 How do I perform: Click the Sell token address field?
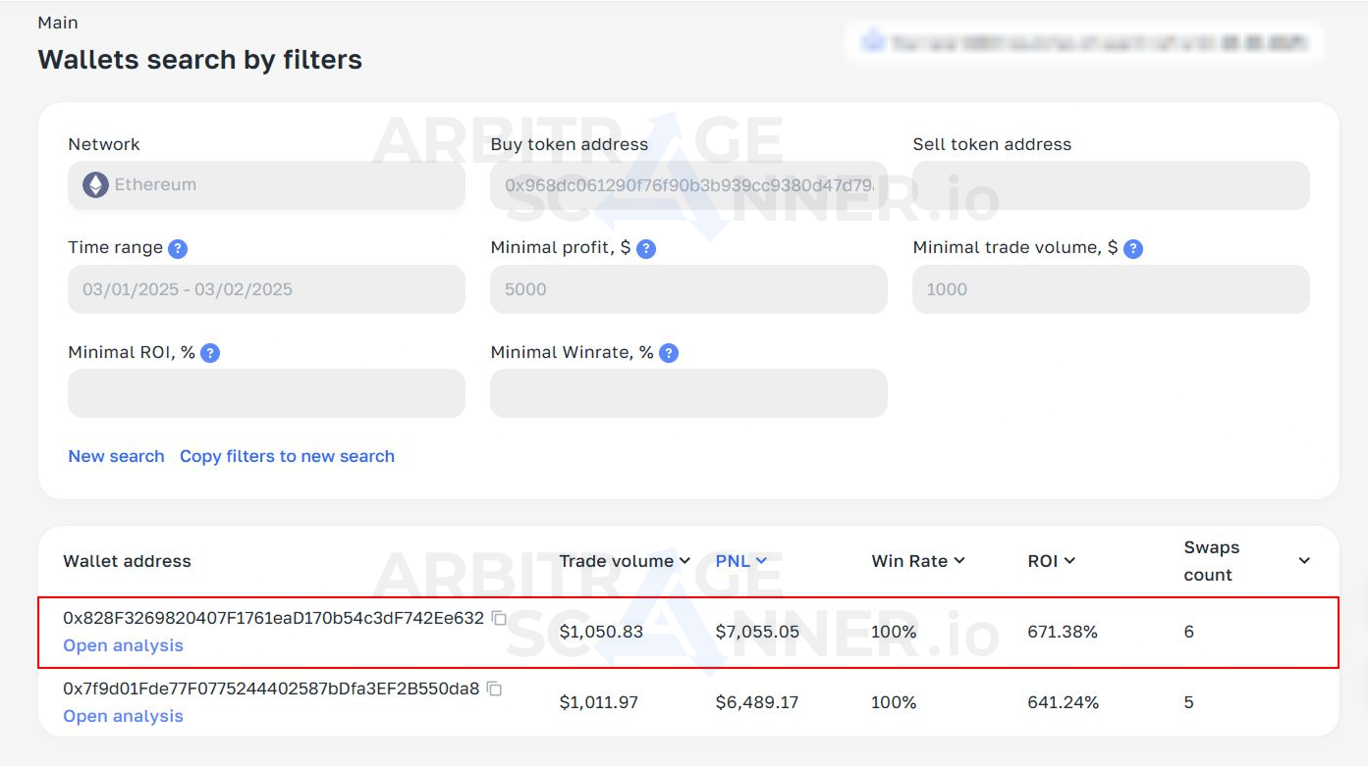pyautogui.click(x=1111, y=184)
